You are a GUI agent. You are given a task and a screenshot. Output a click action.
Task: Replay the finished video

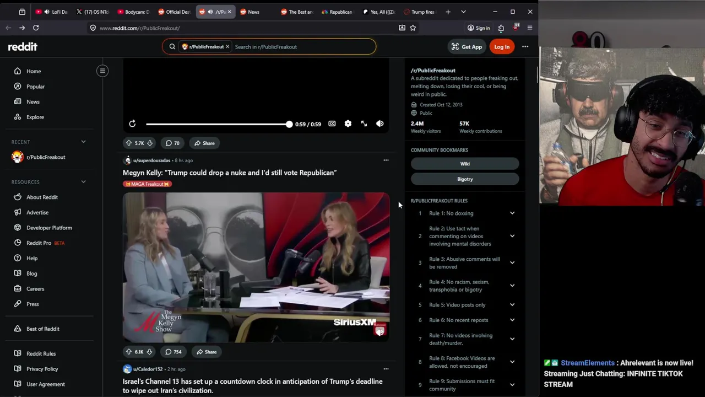pos(132,124)
